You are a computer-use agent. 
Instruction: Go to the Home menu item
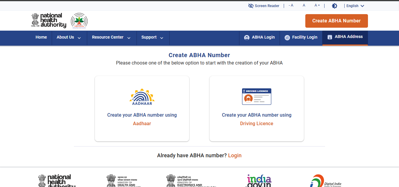[x=41, y=37]
